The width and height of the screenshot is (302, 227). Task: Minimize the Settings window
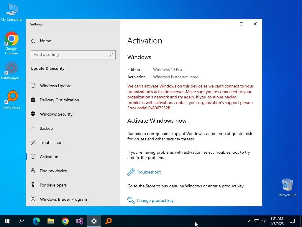[228, 24]
